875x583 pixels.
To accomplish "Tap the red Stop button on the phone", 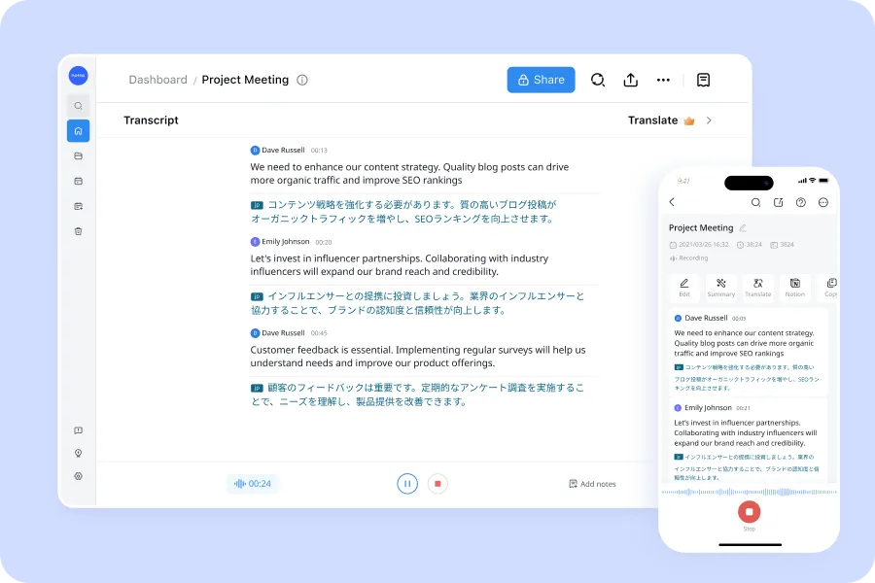I will tap(749, 512).
